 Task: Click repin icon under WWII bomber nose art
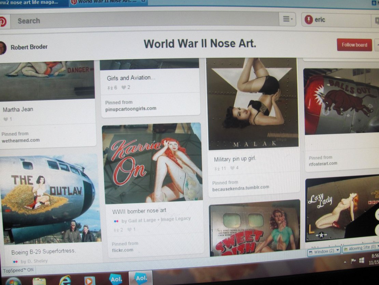tap(116, 230)
